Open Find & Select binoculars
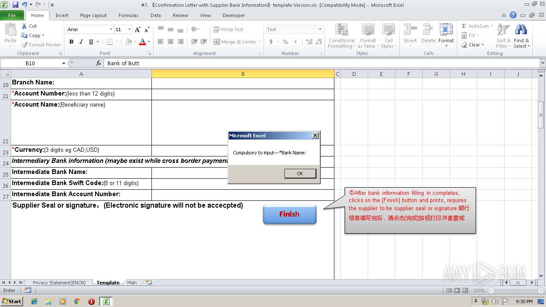The height and width of the screenshot is (307, 546). [521, 36]
